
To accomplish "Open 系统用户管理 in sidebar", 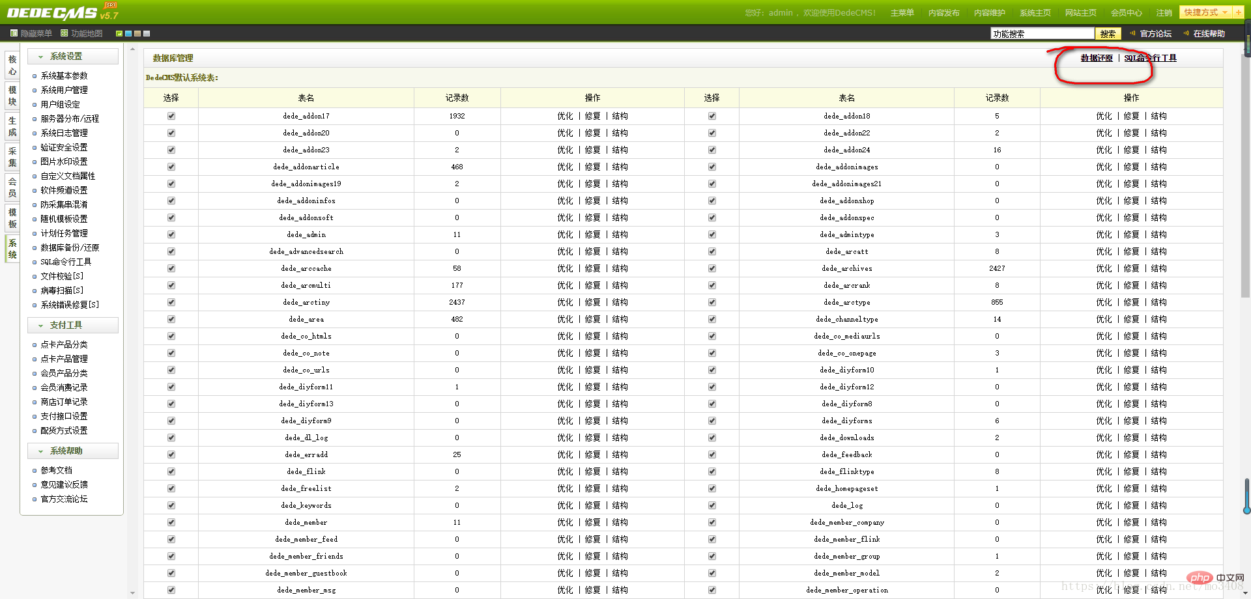I will coord(64,91).
